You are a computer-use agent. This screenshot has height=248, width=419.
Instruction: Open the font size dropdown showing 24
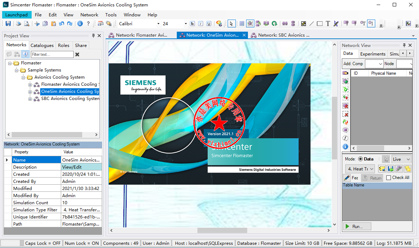[186, 24]
